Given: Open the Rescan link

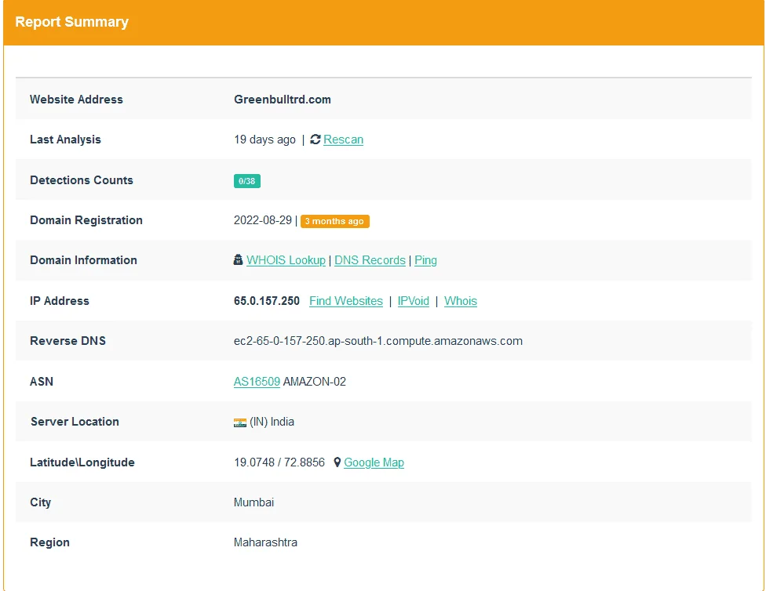Looking at the screenshot, I should [x=344, y=140].
